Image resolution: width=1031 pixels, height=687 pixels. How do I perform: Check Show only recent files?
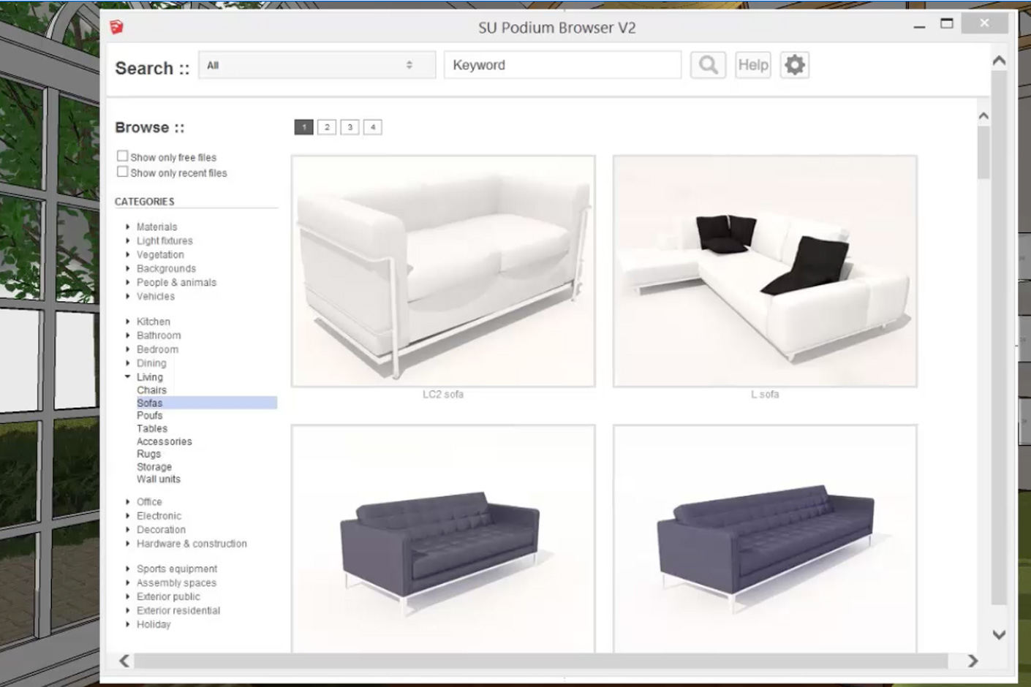122,171
